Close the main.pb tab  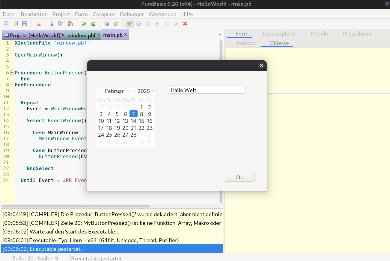(x=126, y=35)
